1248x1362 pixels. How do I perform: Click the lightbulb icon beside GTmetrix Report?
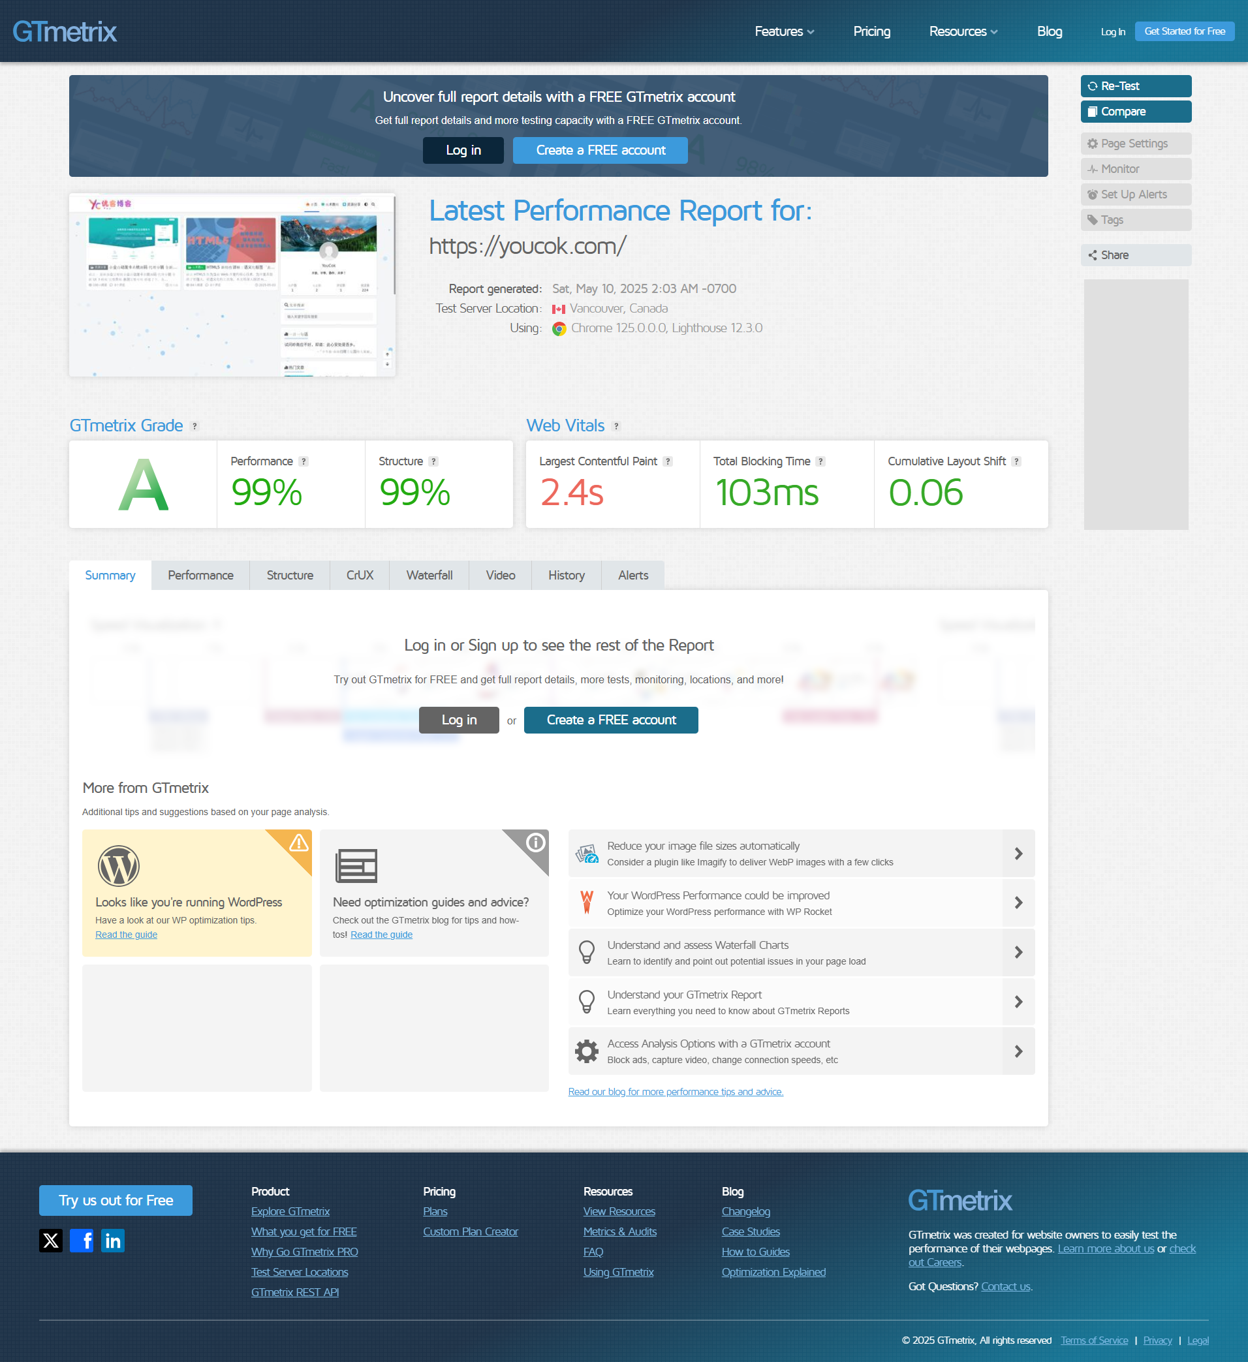point(587,1001)
